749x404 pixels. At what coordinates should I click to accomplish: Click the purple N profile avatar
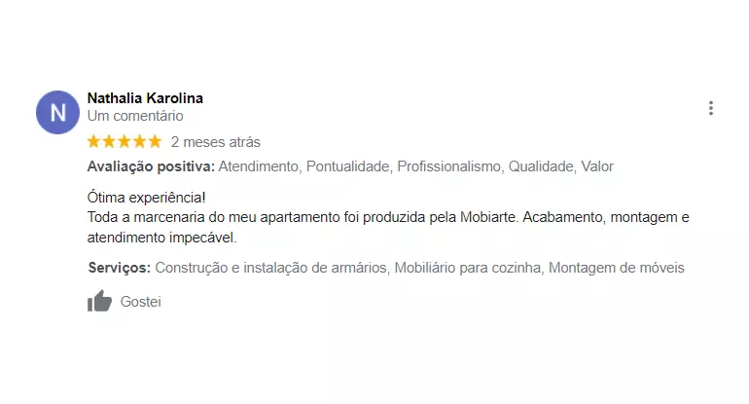pos(57,112)
